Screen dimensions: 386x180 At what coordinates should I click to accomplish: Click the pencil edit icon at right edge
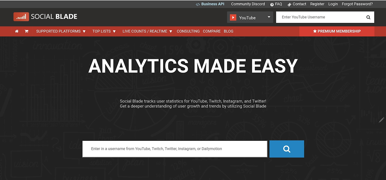(x=381, y=120)
